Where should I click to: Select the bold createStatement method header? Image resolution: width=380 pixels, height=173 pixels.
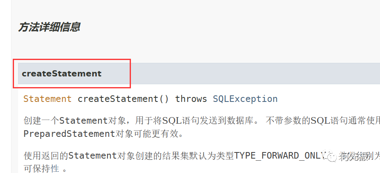62,74
